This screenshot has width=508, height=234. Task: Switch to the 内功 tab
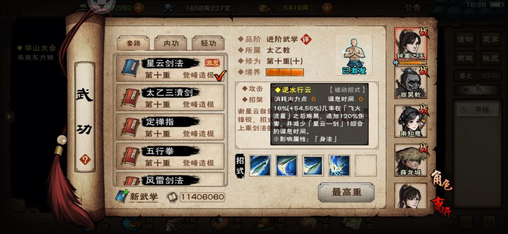point(170,43)
